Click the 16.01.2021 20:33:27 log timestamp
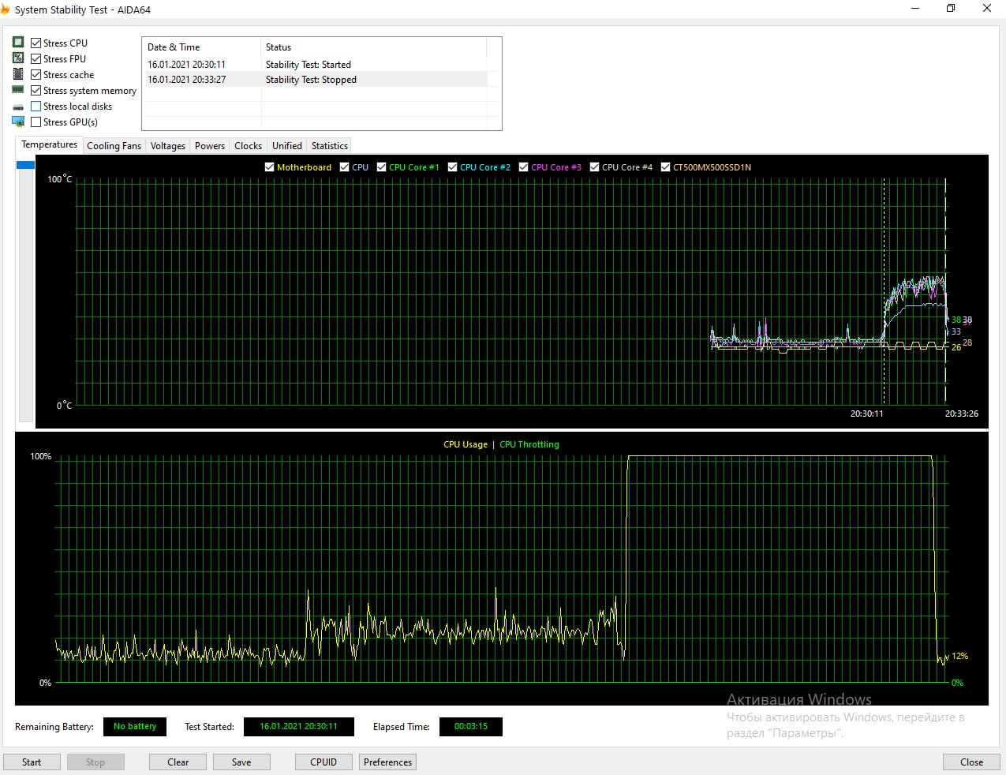The width and height of the screenshot is (1006, 775). tap(186, 80)
